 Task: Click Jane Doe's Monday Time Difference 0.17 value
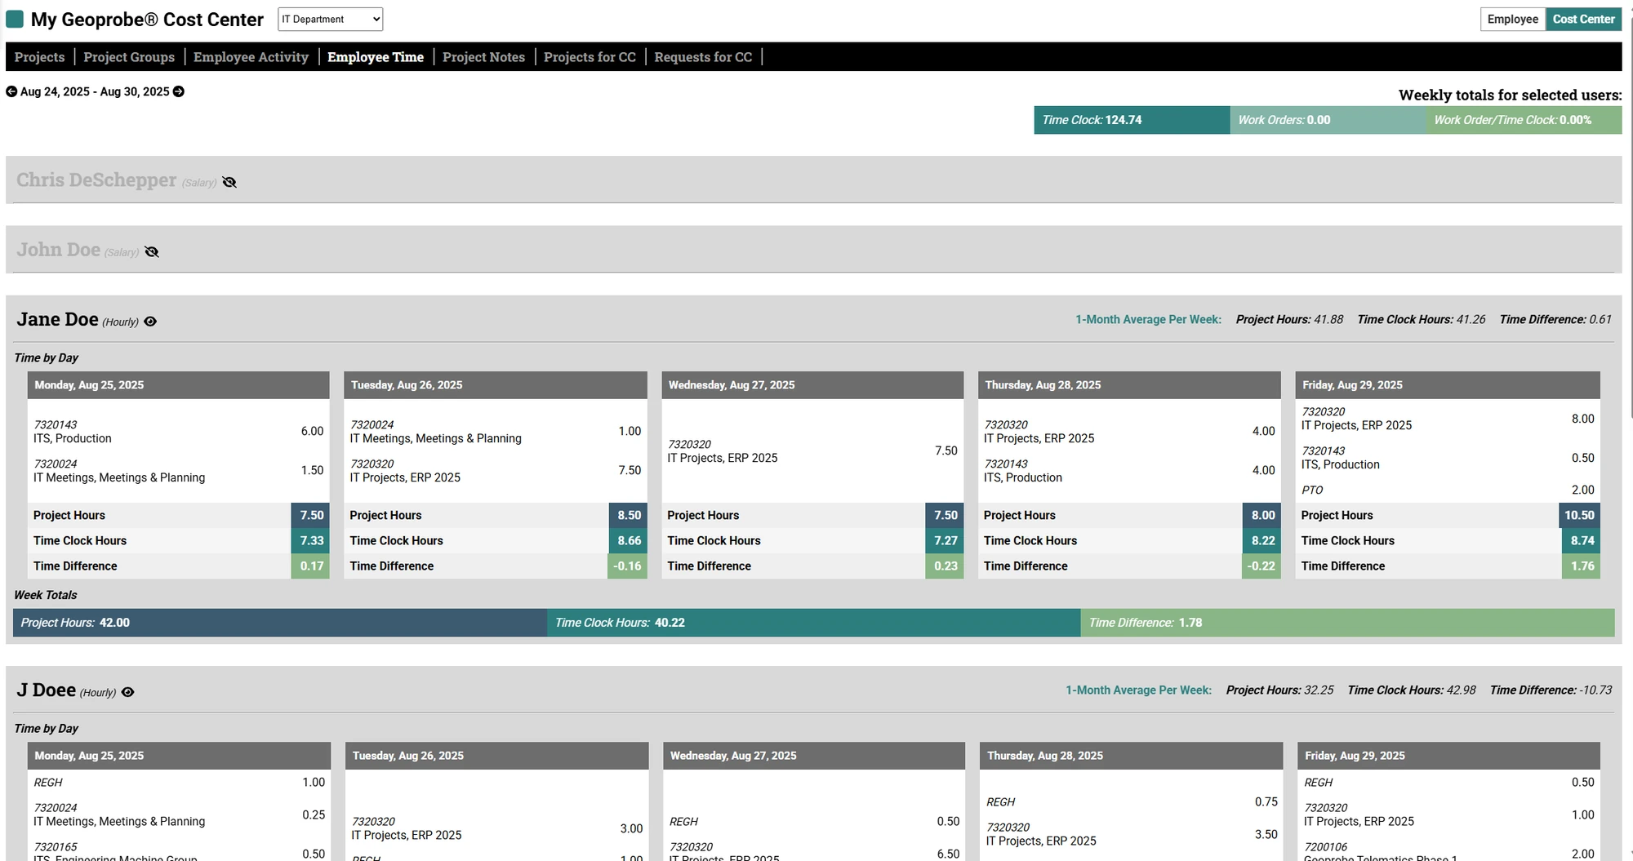pyautogui.click(x=311, y=566)
